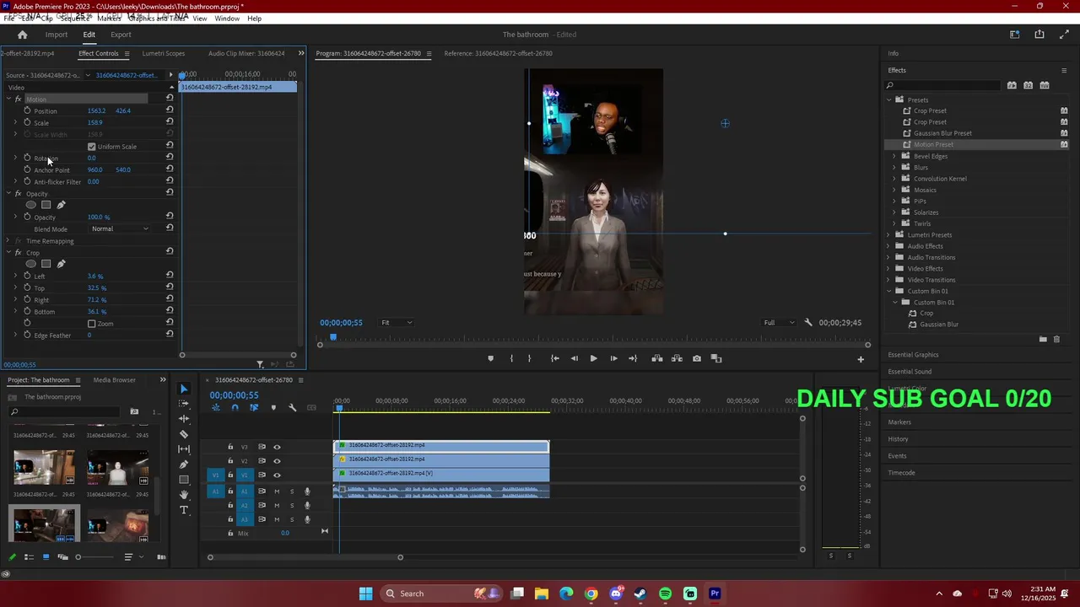Image resolution: width=1080 pixels, height=607 pixels.
Task: Switch to Media Browser tab
Action: (x=115, y=380)
